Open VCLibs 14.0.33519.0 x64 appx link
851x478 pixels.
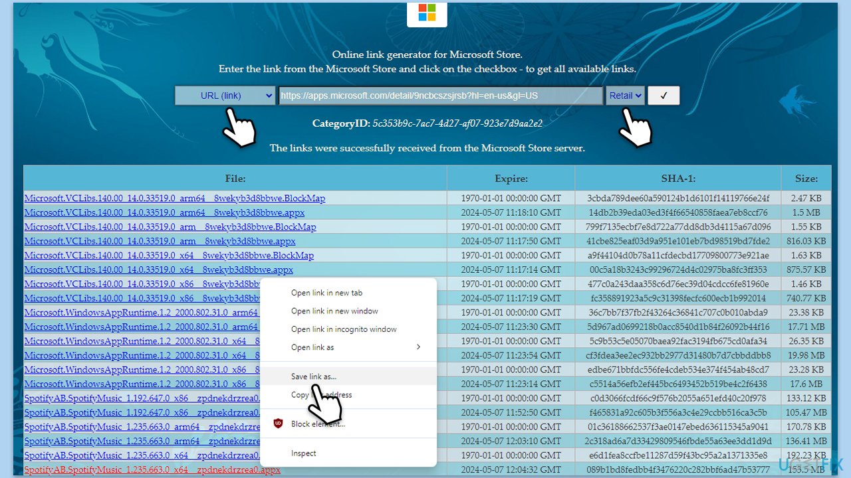pos(159,270)
